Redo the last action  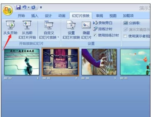tap(33, 7)
